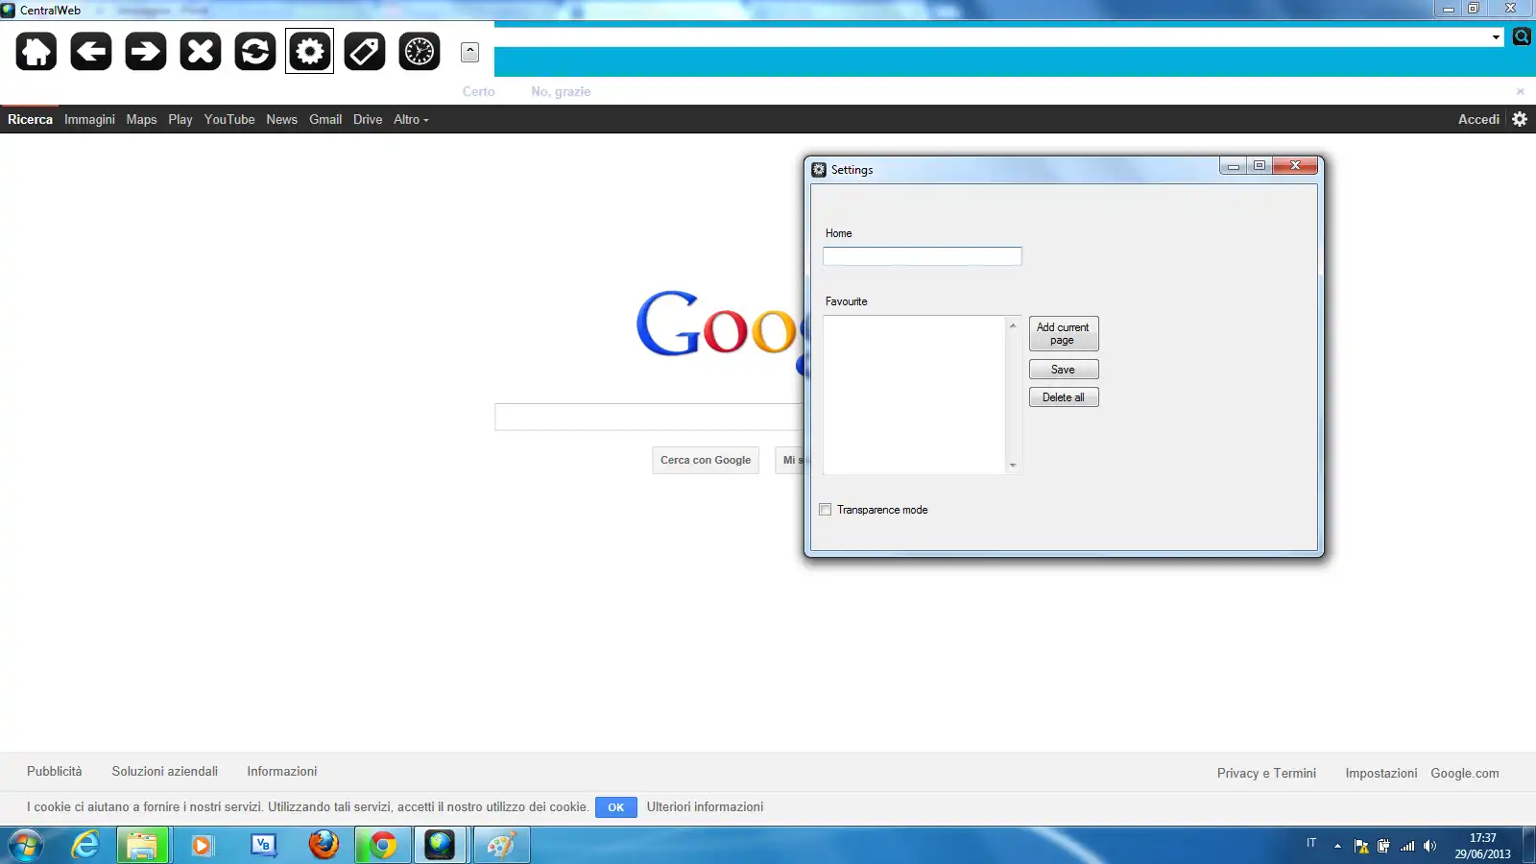This screenshot has width=1536, height=864.
Task: Click the Home URL field in Settings
Action: (x=923, y=256)
